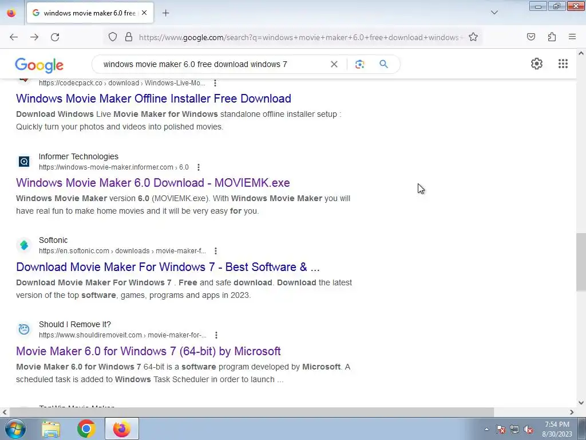Viewport: 586px width, 440px height.
Task: Go to Google home via logo
Action: (39, 65)
